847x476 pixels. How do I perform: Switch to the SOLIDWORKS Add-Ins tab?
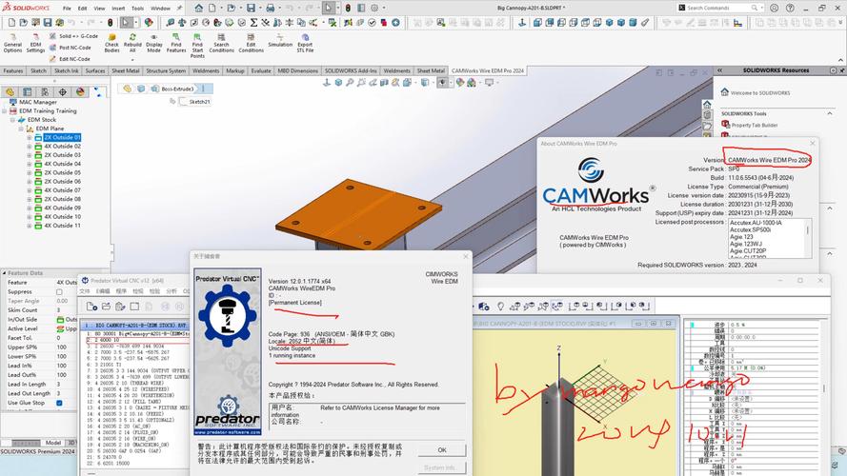[351, 70]
